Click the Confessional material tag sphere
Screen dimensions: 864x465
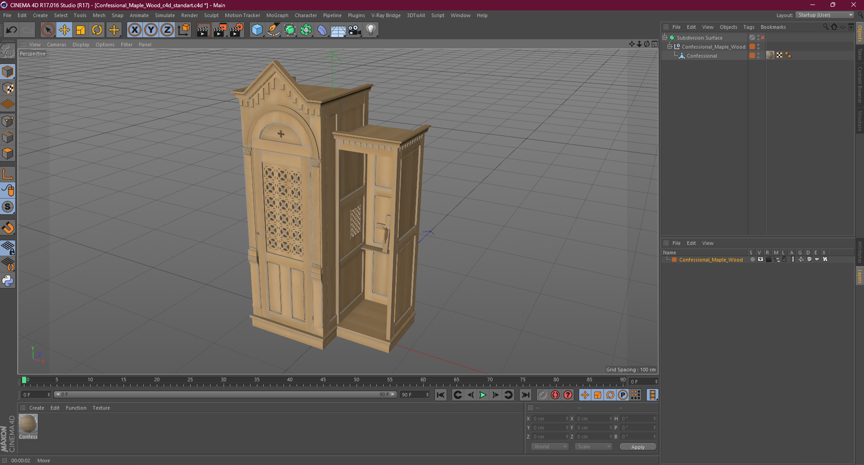(x=770, y=55)
